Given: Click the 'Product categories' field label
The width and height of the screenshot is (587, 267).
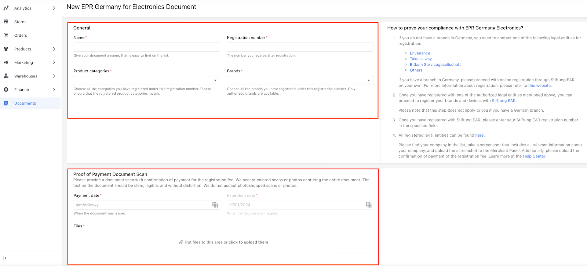Looking at the screenshot, I should (91, 71).
